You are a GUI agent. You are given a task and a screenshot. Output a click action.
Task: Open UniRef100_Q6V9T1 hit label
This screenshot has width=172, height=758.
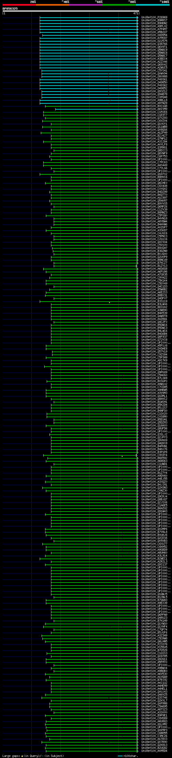click(x=154, y=47)
